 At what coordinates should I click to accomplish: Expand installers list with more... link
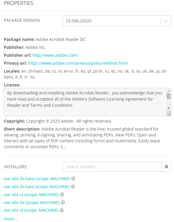pos(11,218)
